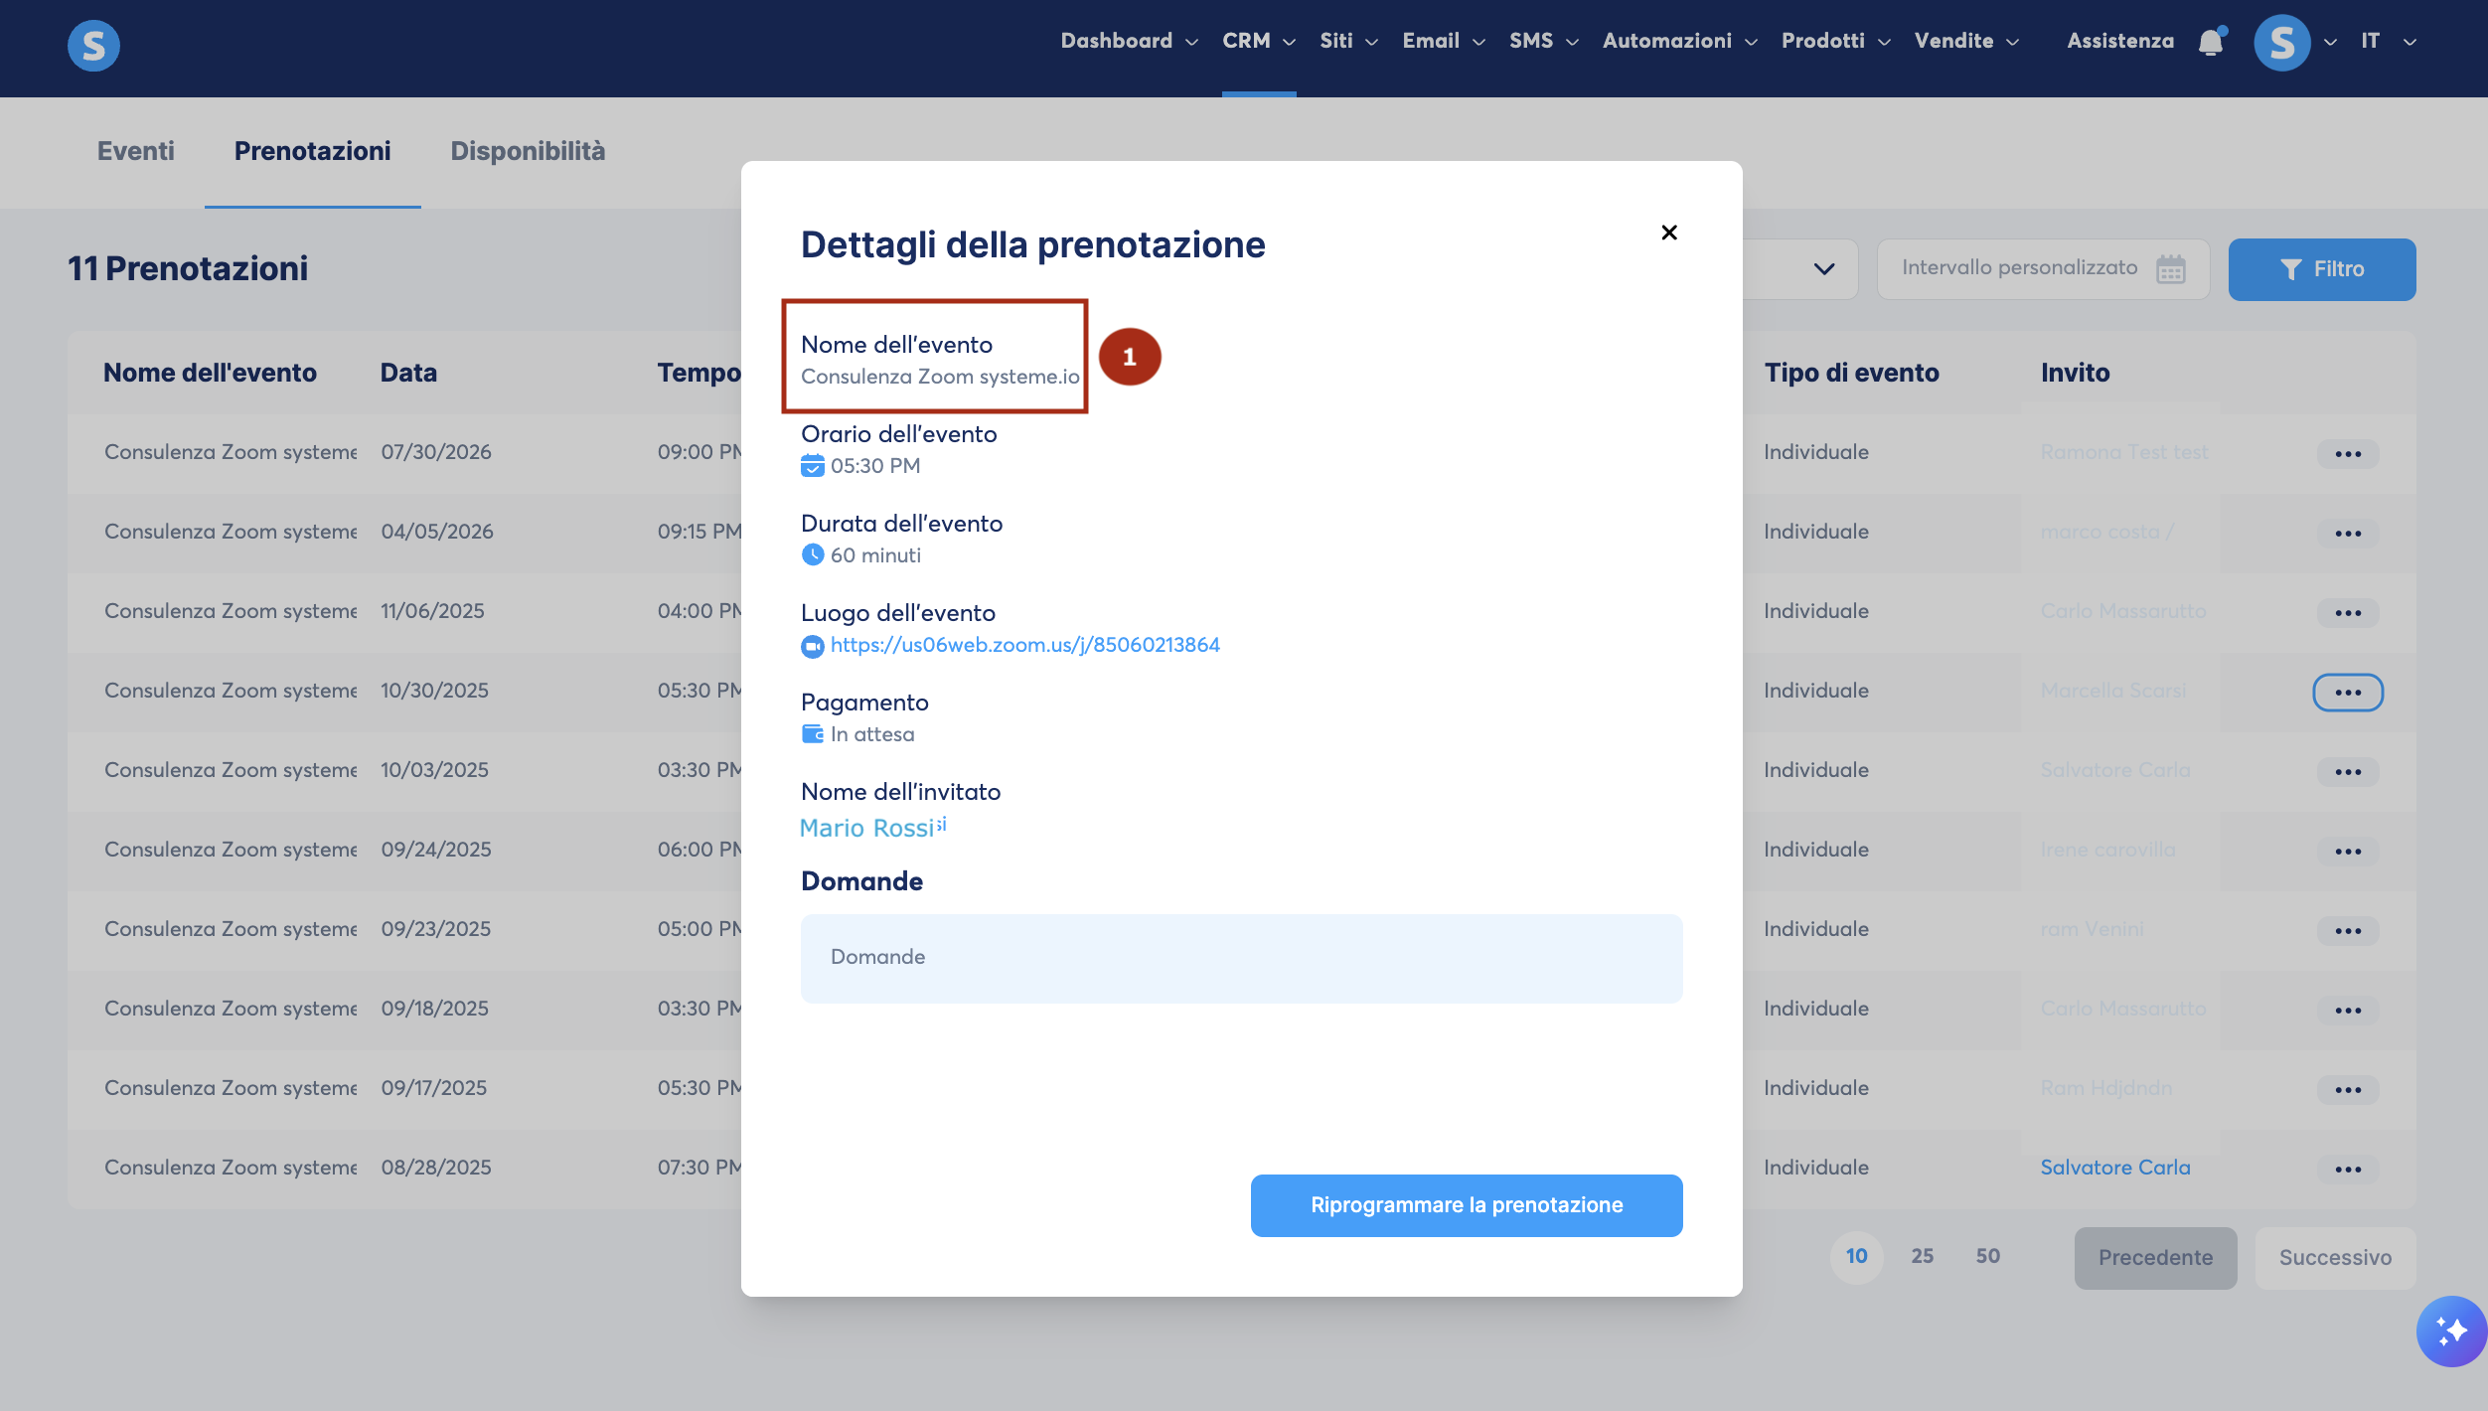Show 25 bookings per page

(x=1922, y=1256)
